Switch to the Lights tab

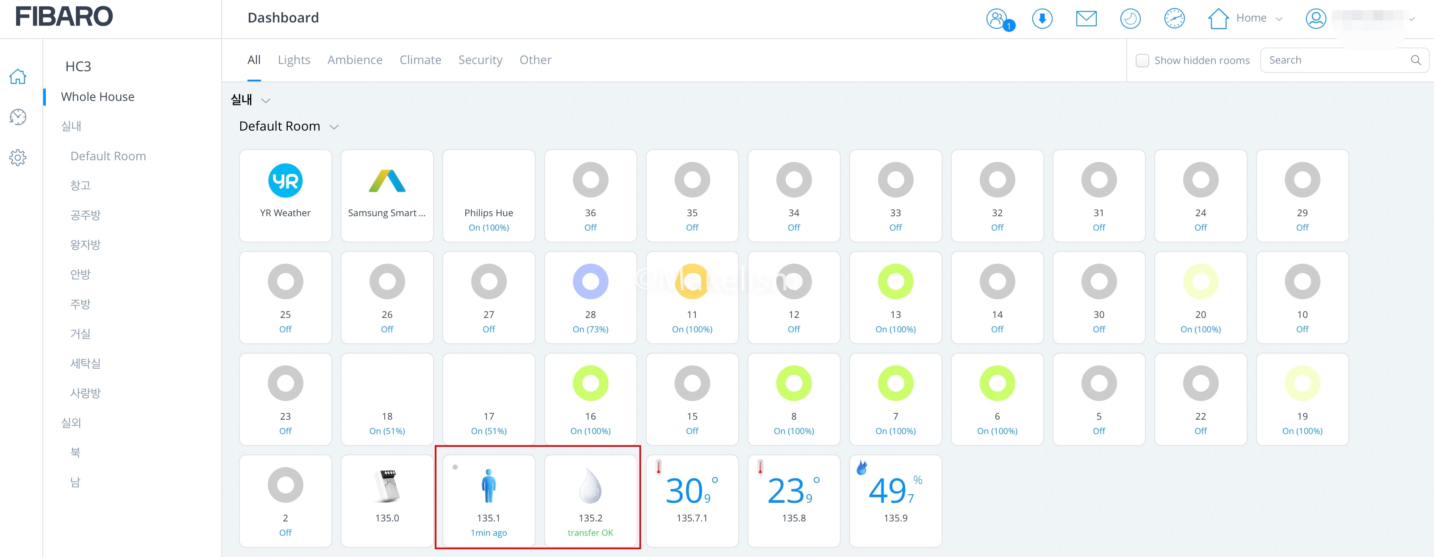[293, 60]
